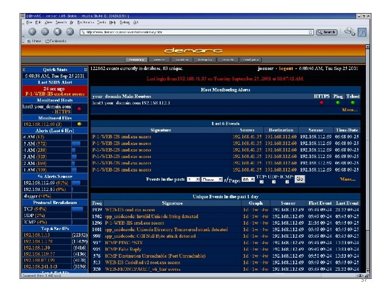This screenshot has width=391, height=293.
Task: Click the logout link next to joeuser
Action: (x=286, y=68)
